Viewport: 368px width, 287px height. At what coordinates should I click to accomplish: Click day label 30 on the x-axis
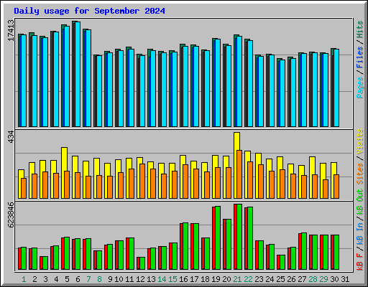click(x=334, y=279)
